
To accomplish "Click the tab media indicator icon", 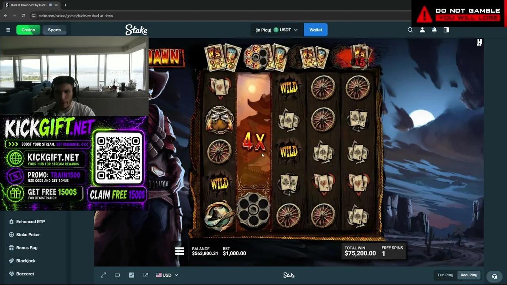I will [x=50, y=5].
